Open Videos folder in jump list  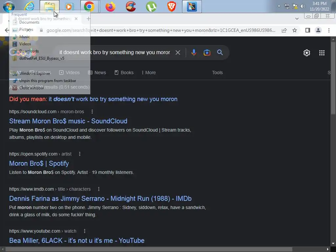click(25, 44)
